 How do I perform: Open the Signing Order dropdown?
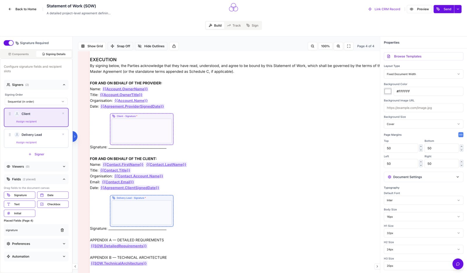click(36, 102)
